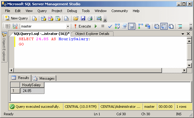Click the GO statement in the editor
The height and width of the screenshot is (118, 194).
21,44
